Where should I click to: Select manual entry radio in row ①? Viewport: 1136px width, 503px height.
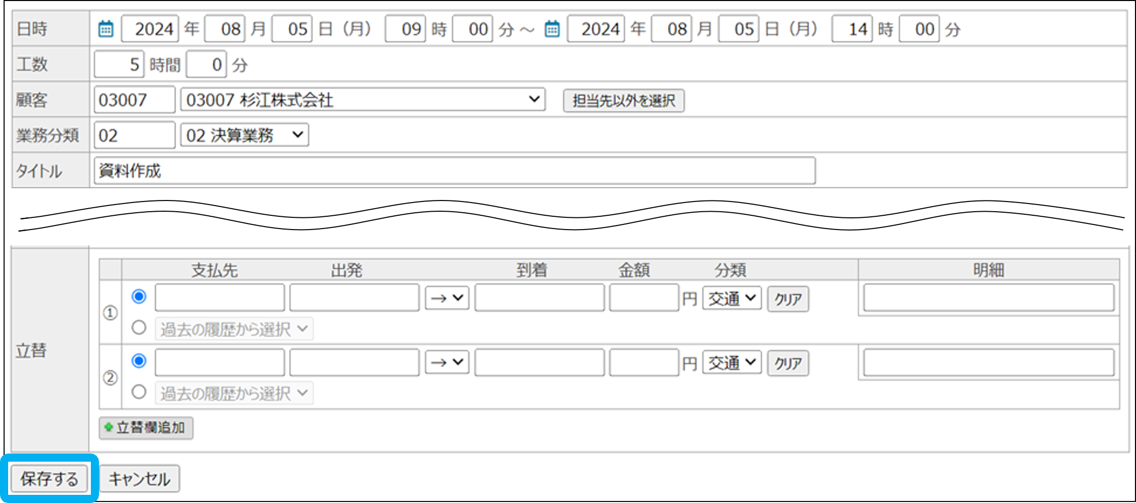[x=139, y=296]
